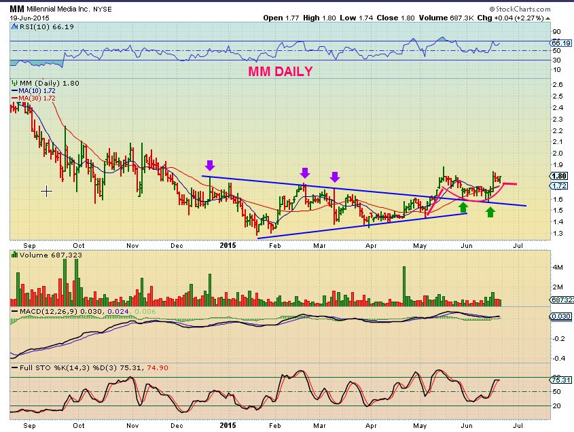Click the May label on the bottom time axis
The image size is (574, 432).
point(420,425)
